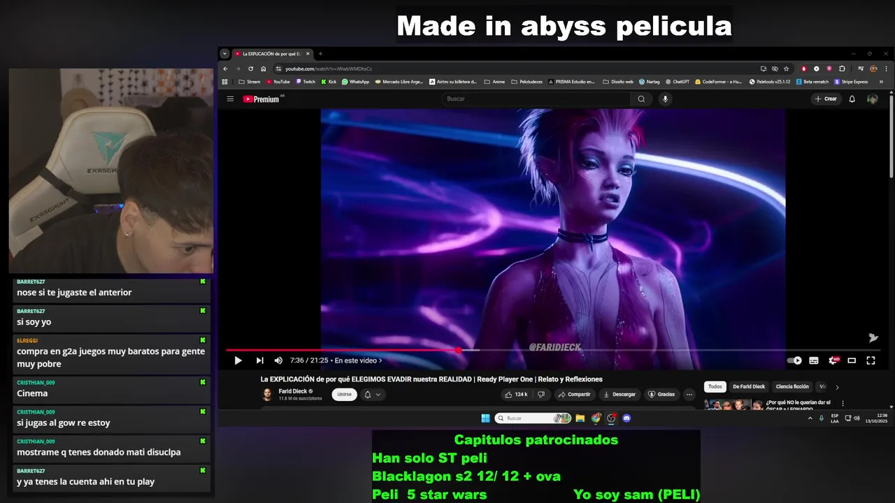895x503 pixels.
Task: Click the Gracias button
Action: [661, 394]
